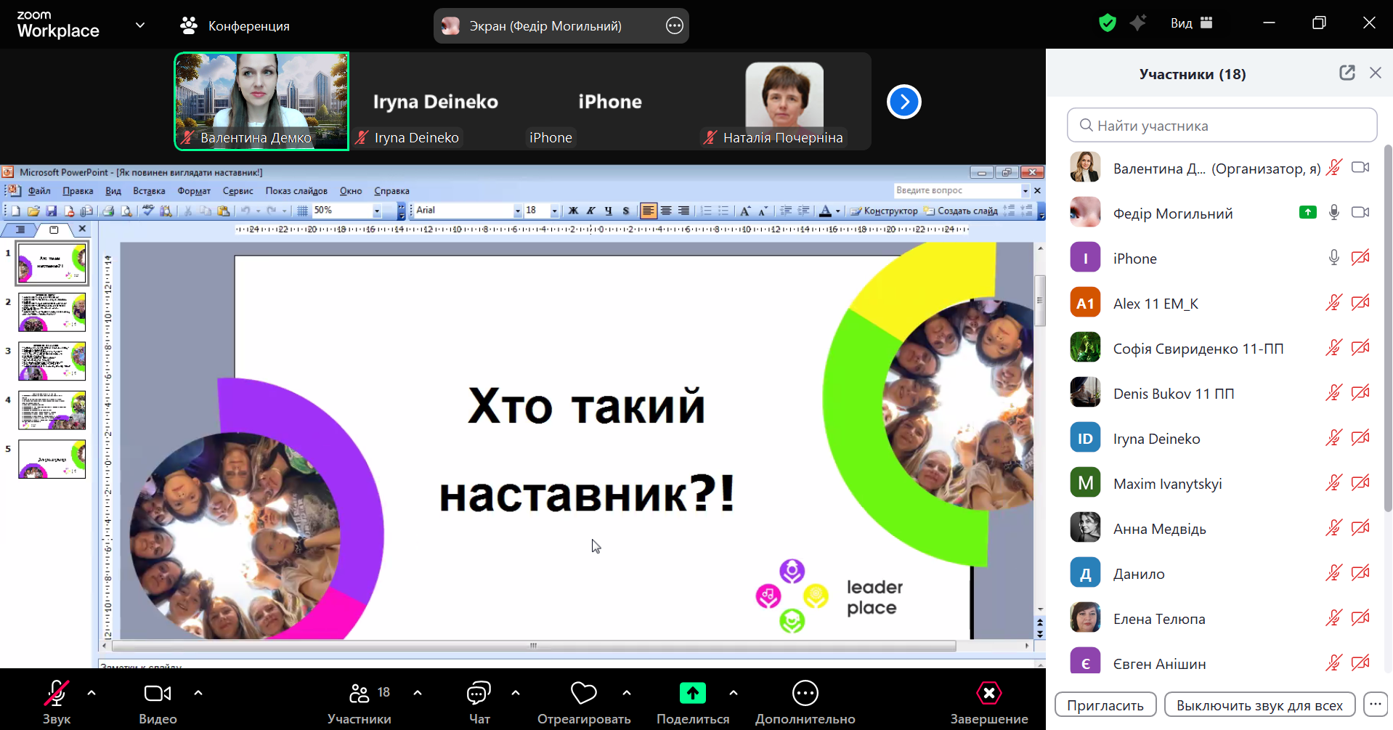The height and width of the screenshot is (730, 1393).
Task: Click Выключить звук для всех
Action: [1260, 705]
